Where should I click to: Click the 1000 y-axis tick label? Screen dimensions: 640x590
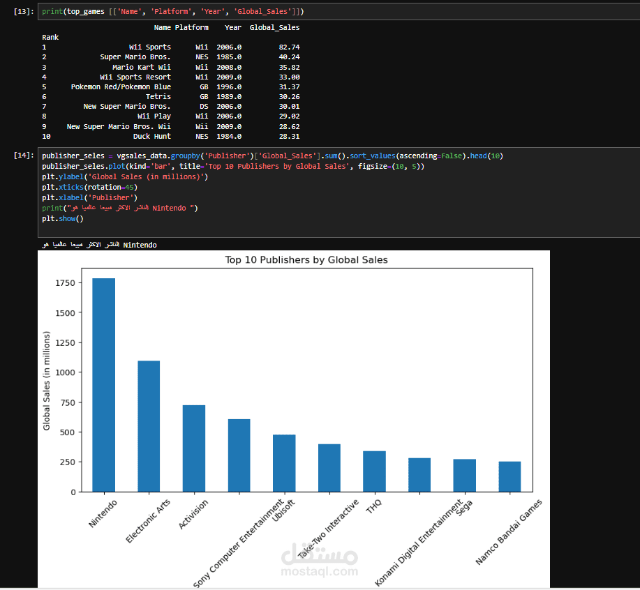(66, 372)
